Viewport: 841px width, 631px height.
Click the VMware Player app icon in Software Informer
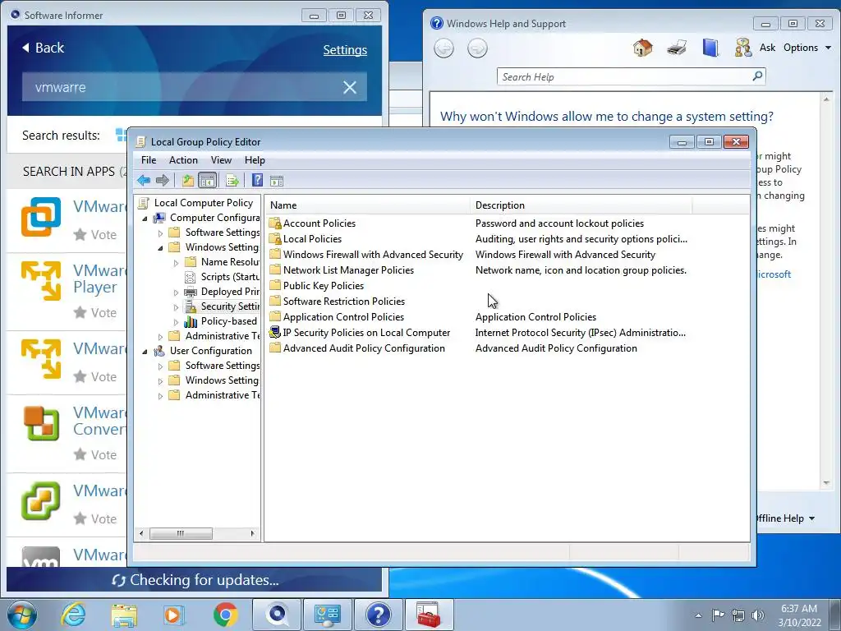tap(41, 281)
